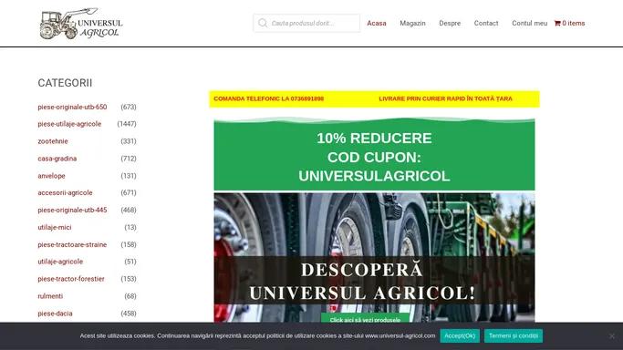Image resolution: width=623 pixels, height=350 pixels.
Task: Click the CATEGORII heading
Action: [65, 83]
